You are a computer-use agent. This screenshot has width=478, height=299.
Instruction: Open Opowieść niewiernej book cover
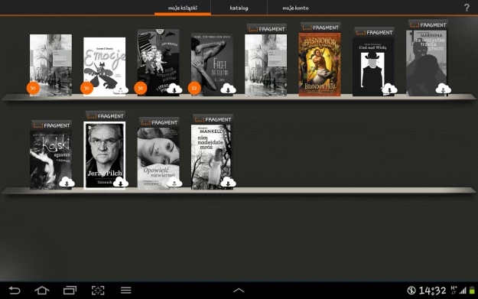click(x=158, y=158)
